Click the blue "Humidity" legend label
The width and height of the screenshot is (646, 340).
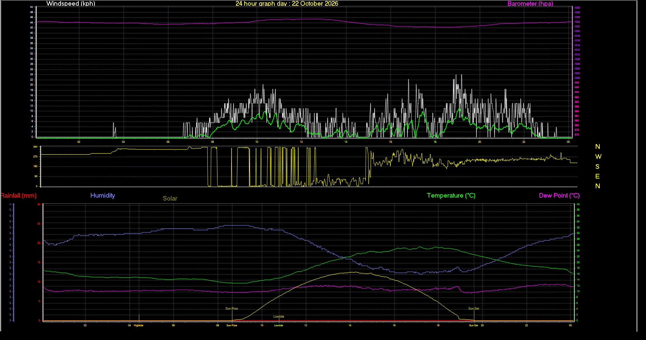tap(103, 196)
